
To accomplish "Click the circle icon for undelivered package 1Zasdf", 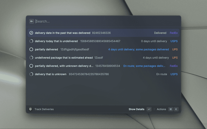I will [31, 58].
